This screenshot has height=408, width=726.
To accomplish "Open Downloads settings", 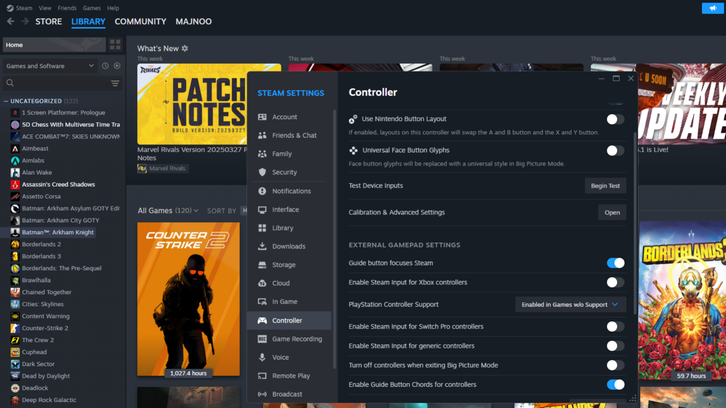I will click(x=289, y=246).
